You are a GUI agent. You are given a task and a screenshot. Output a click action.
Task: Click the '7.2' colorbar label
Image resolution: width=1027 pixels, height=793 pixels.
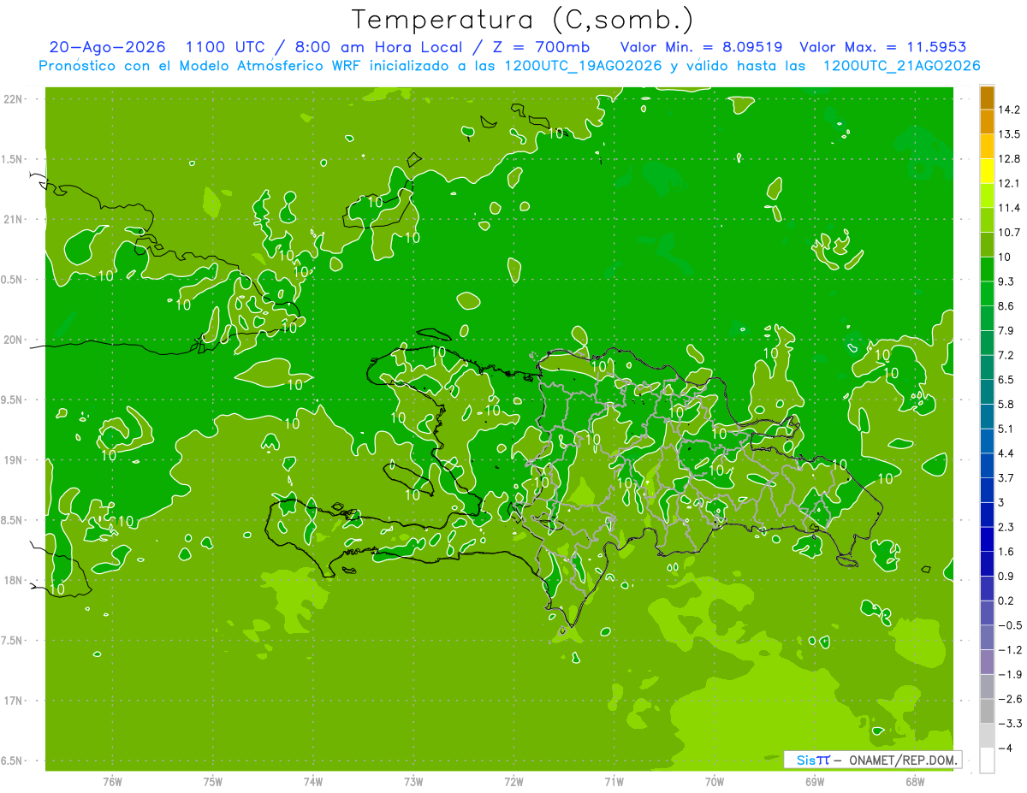click(x=1006, y=355)
